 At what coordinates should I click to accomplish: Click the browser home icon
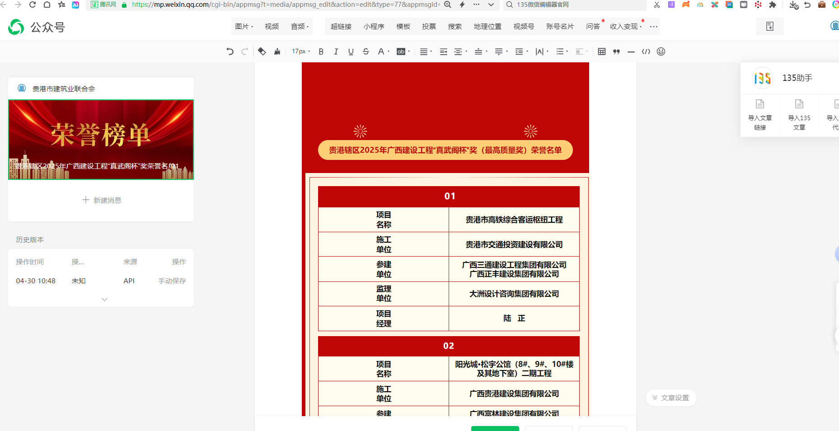click(x=47, y=5)
